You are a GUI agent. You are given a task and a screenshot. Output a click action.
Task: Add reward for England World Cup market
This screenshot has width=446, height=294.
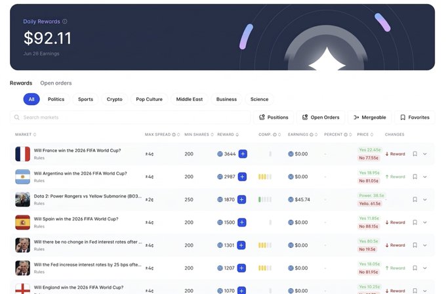point(241,290)
